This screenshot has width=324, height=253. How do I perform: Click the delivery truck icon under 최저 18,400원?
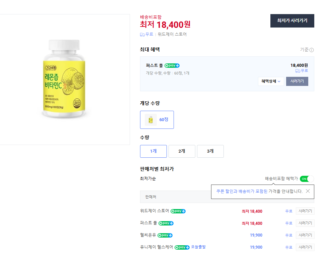coord(142,35)
